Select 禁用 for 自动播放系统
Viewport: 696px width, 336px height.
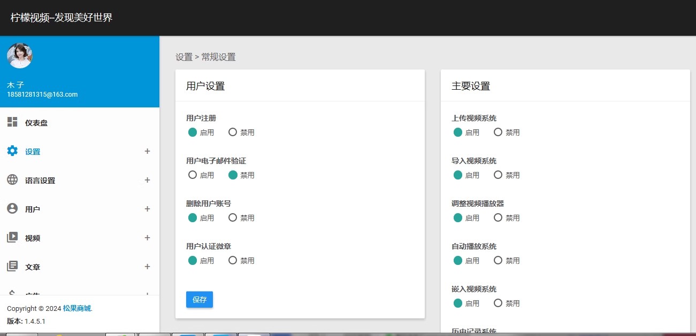(498, 260)
